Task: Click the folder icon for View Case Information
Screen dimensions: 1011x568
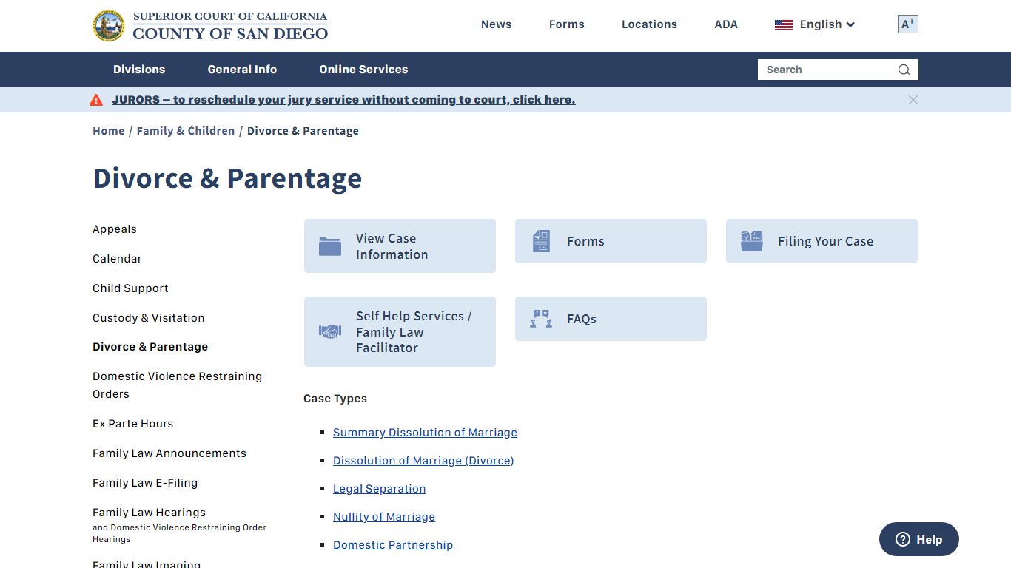Action: (330, 246)
